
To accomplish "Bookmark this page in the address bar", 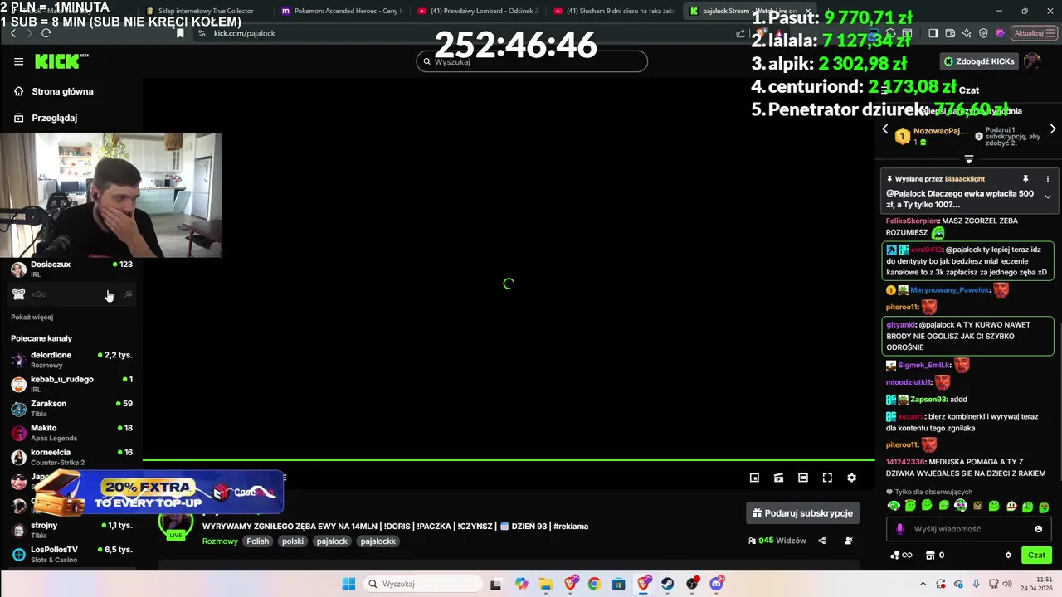I will [x=180, y=33].
